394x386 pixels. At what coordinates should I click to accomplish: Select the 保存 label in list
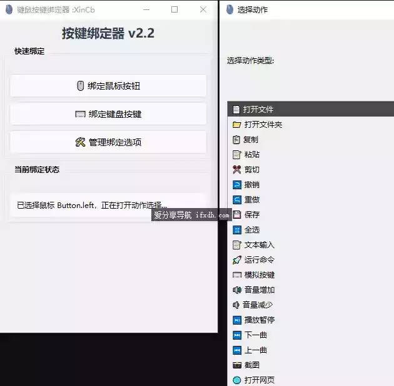(x=252, y=215)
